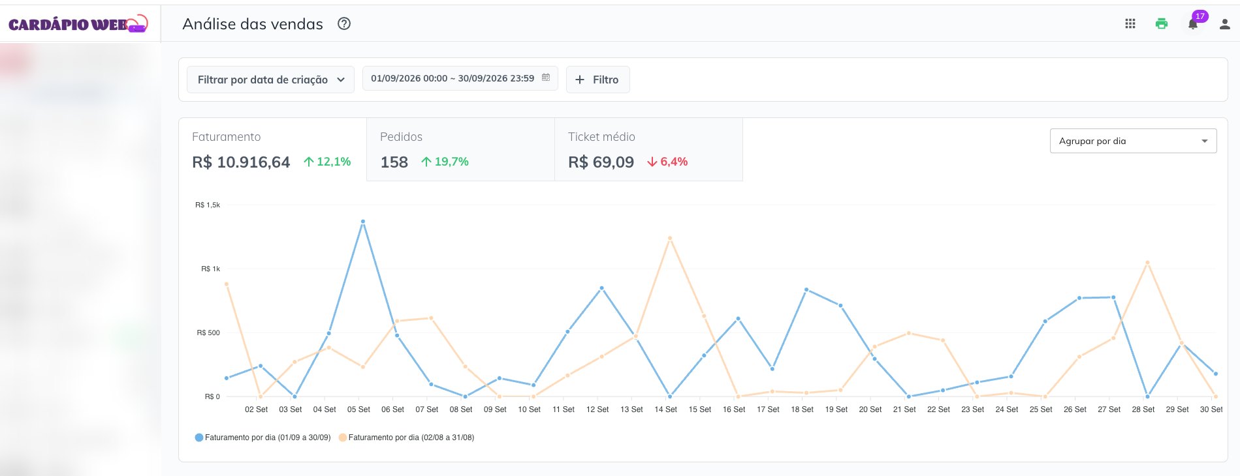Click the R$ 69,09 ticket value
The width and height of the screenshot is (1240, 476).
click(x=601, y=162)
